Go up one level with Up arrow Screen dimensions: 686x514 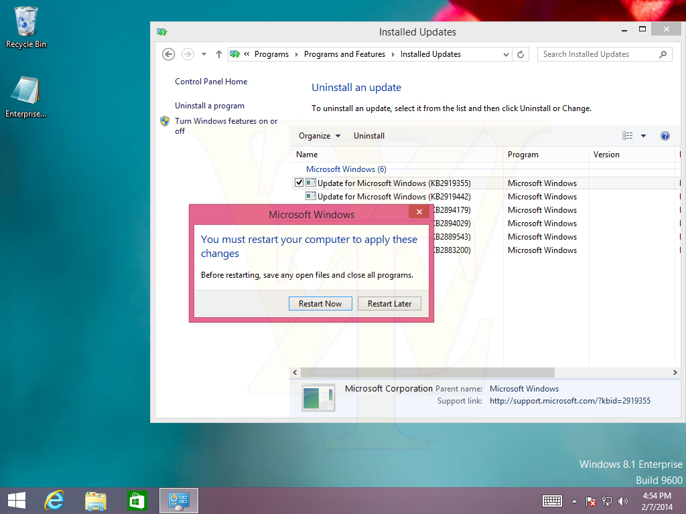click(219, 54)
